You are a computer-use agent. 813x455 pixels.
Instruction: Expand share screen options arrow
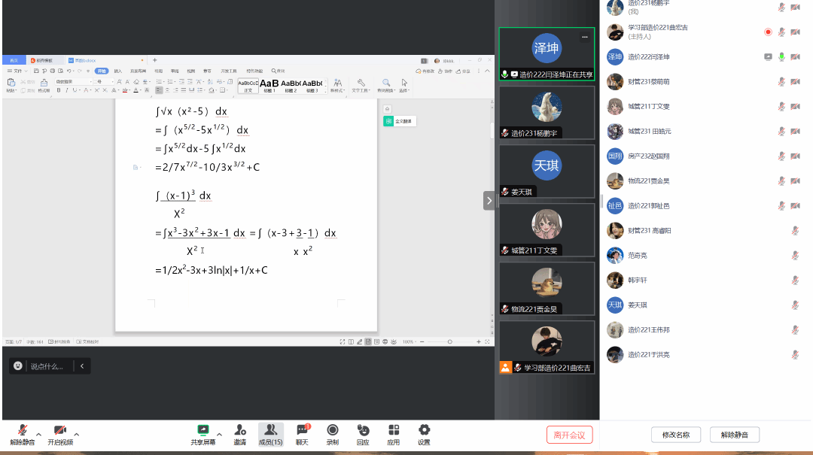coord(219,434)
